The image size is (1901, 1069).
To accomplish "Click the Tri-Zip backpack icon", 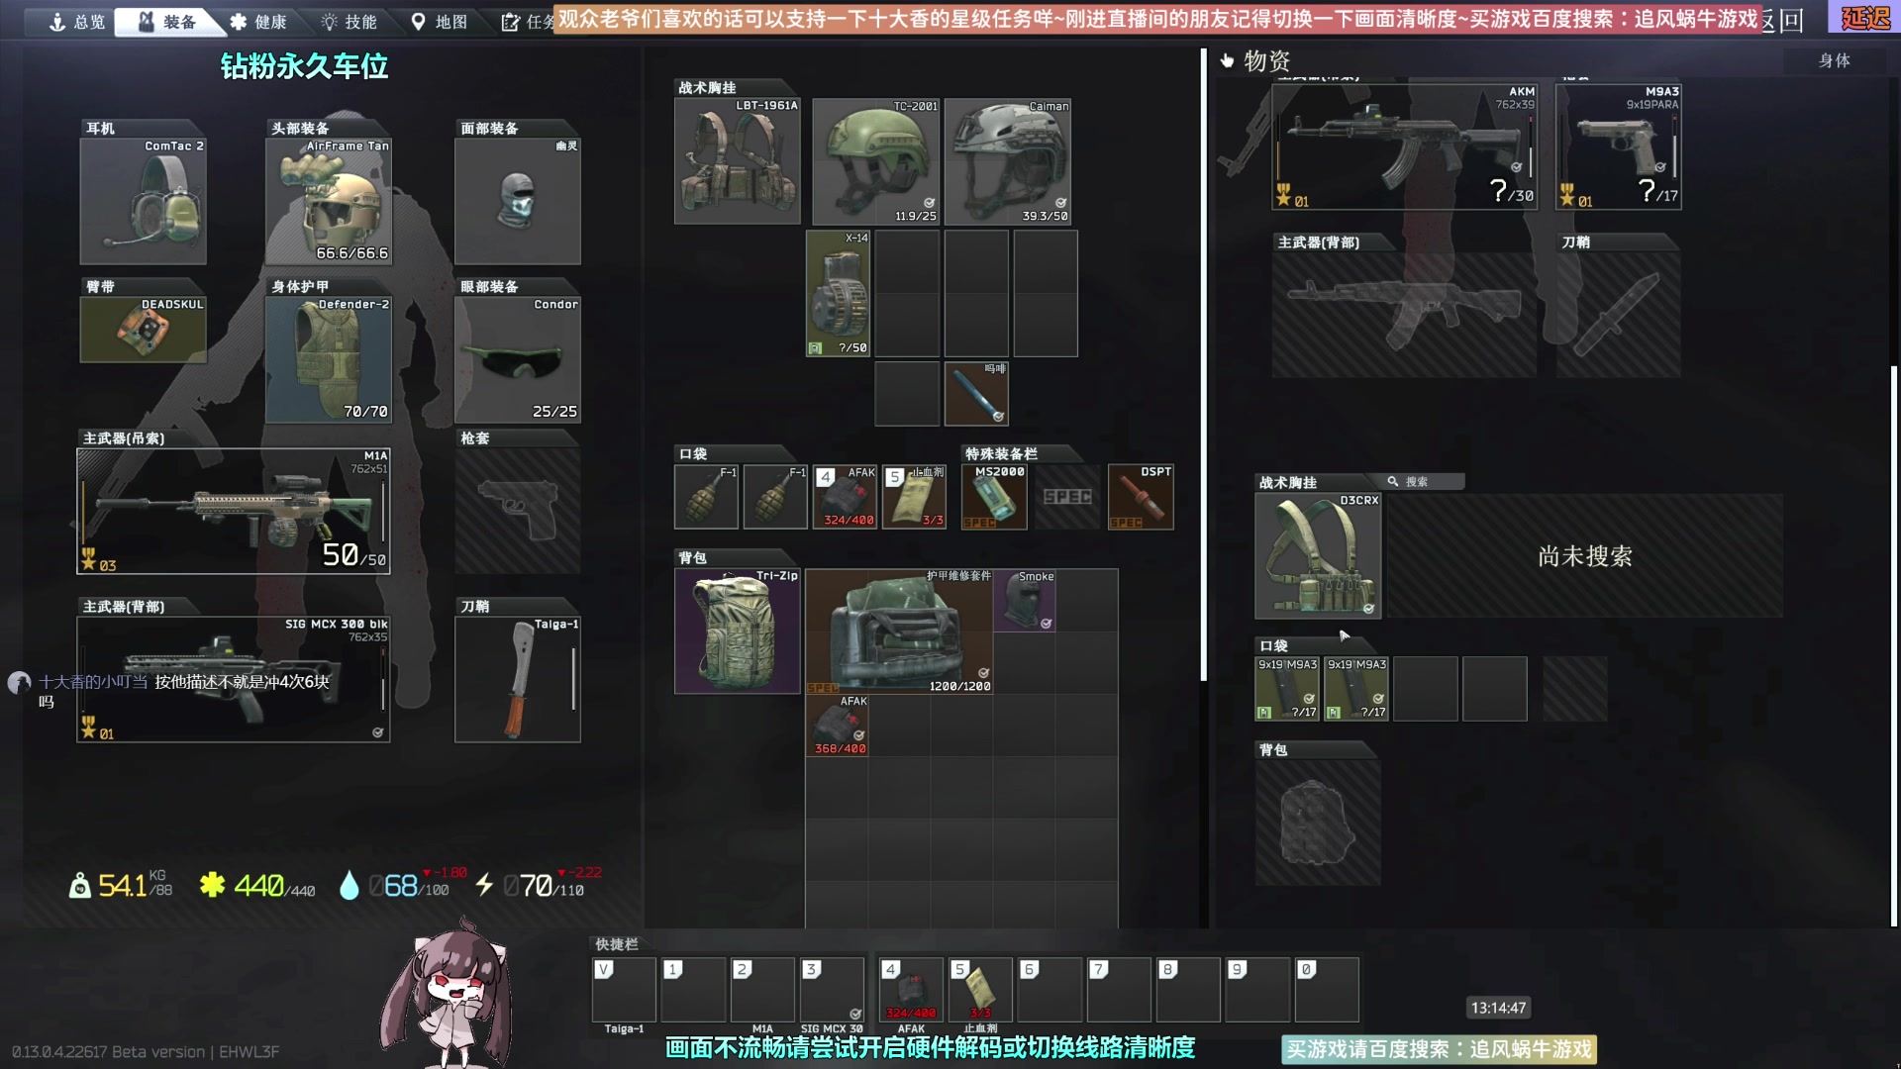I will tap(737, 631).
